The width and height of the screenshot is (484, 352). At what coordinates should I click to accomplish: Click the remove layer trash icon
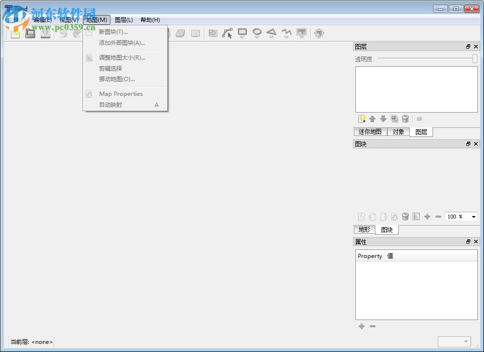pos(405,119)
